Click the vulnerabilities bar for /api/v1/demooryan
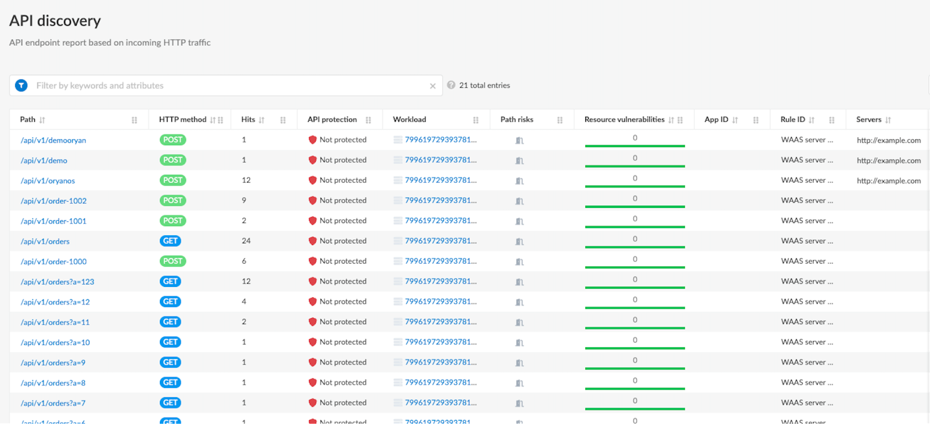 [635, 146]
